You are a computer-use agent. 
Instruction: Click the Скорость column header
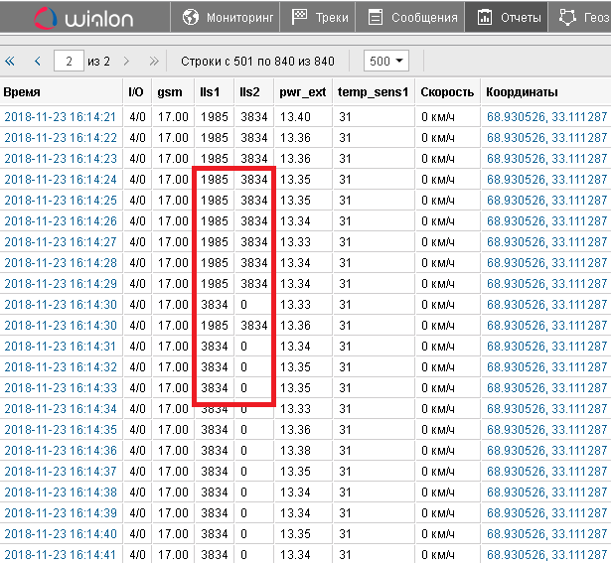(x=447, y=92)
